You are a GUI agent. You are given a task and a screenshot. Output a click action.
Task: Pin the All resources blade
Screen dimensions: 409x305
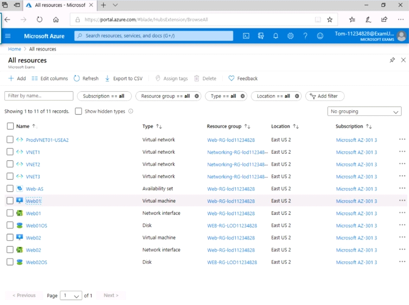point(392,60)
